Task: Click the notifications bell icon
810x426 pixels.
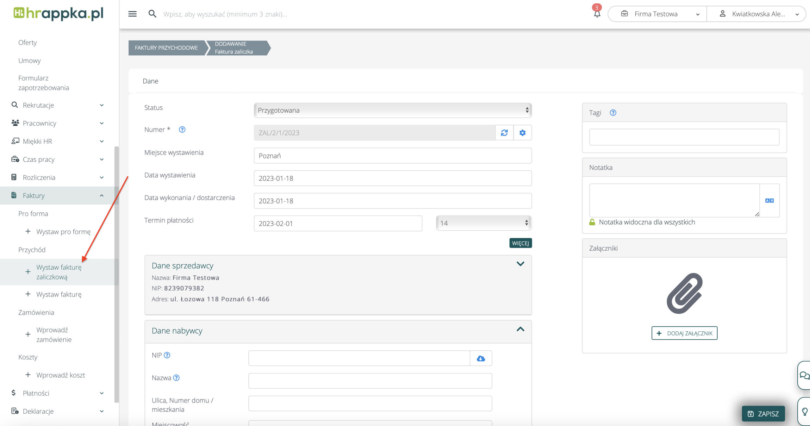Action: (597, 14)
